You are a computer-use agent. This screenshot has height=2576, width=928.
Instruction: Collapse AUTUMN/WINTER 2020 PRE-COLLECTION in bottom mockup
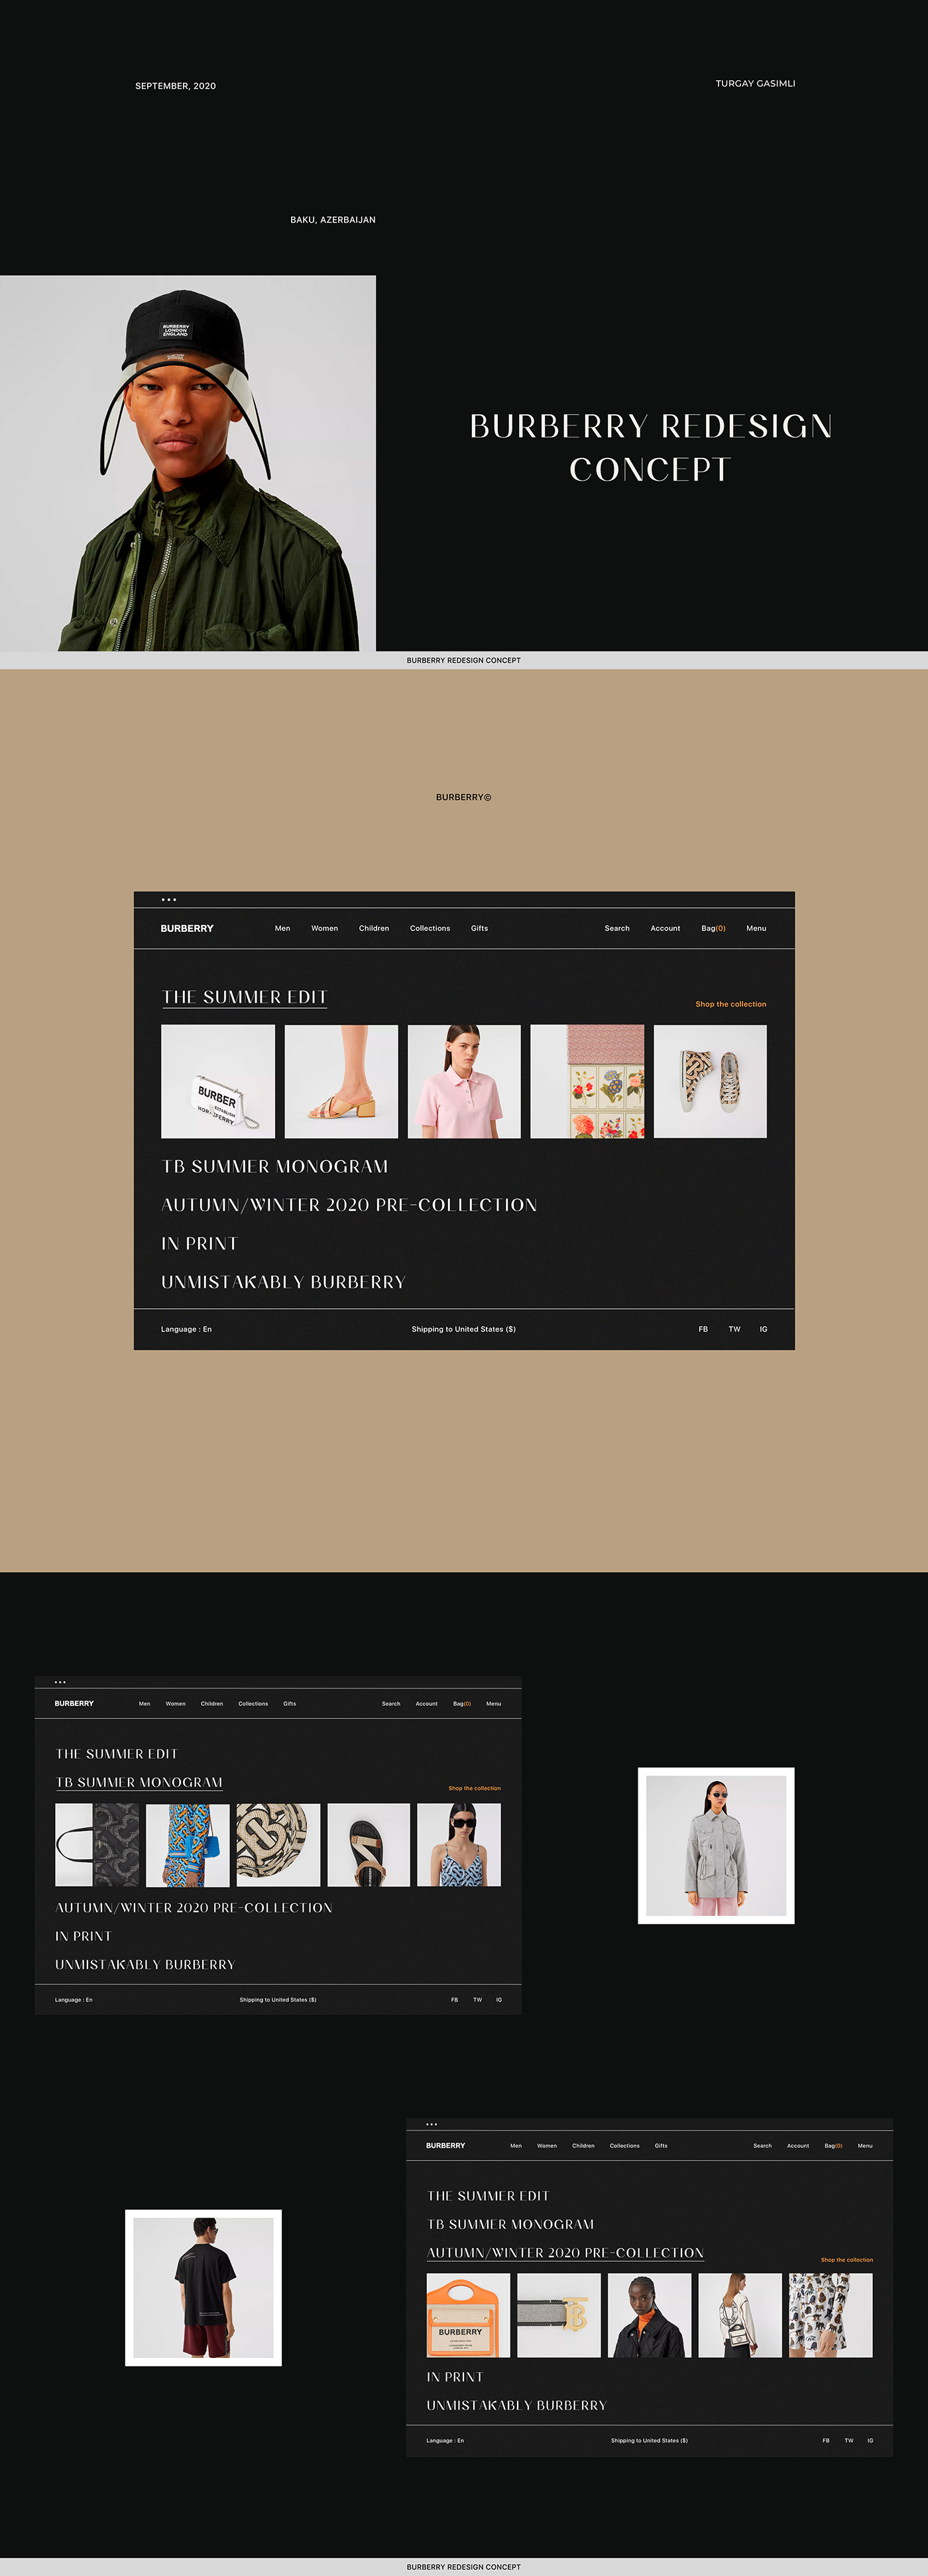(565, 2253)
